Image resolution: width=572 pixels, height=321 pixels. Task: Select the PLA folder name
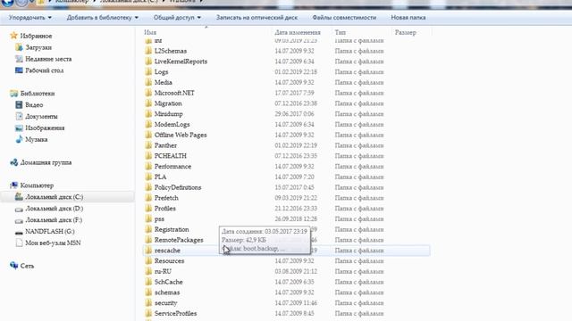point(160,177)
